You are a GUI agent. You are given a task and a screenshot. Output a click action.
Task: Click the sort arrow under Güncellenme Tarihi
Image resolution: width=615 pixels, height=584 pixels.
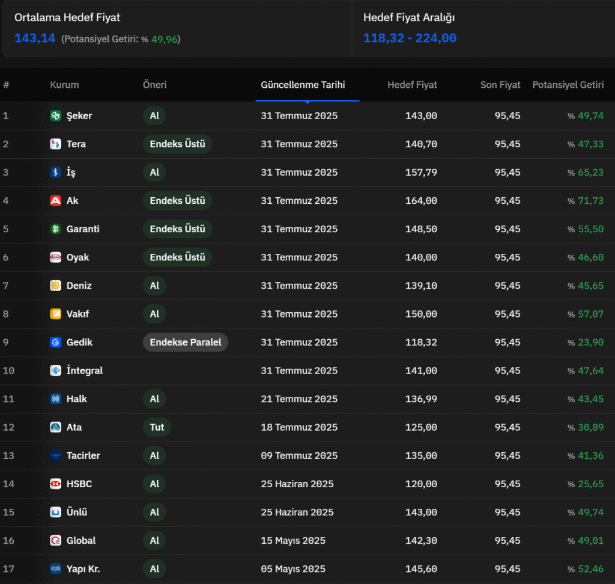point(307,102)
